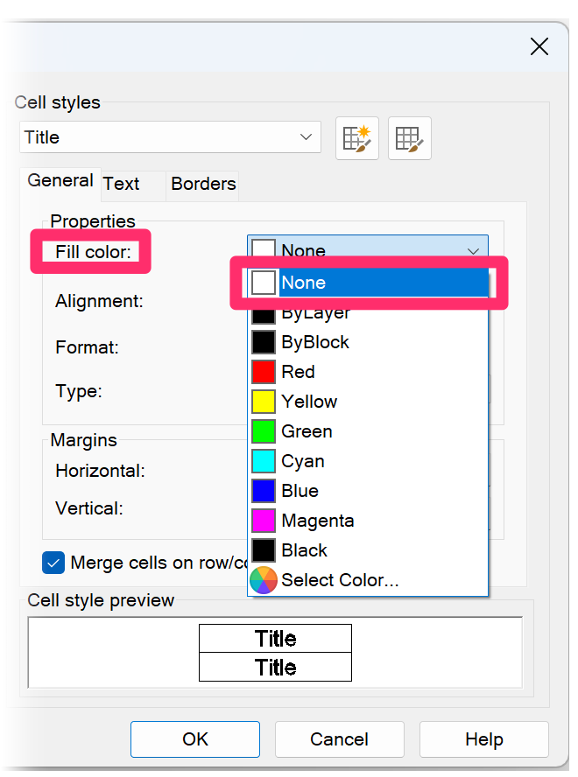The image size is (578, 777).
Task: Pick the Green fill color
Action: [368, 431]
